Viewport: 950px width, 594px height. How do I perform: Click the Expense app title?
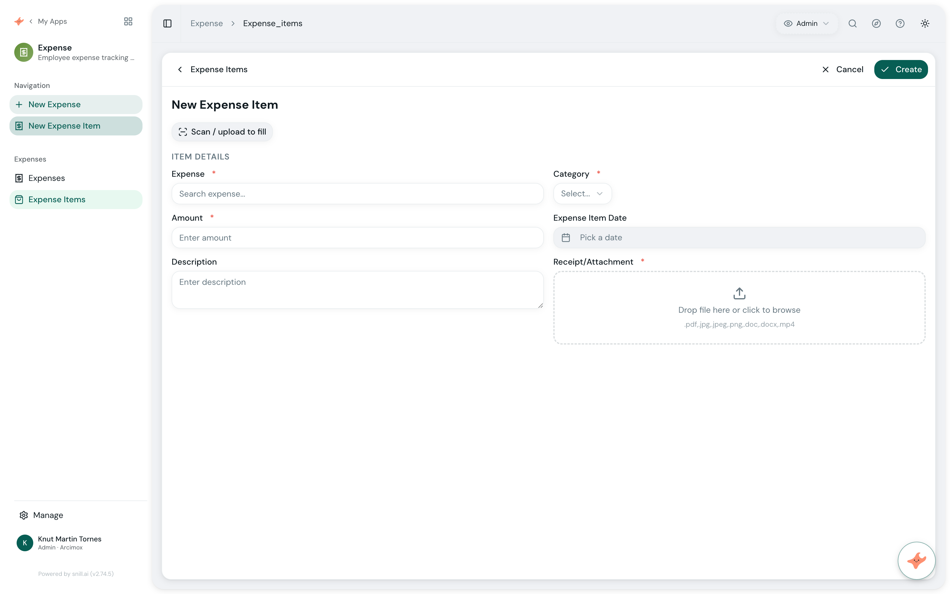click(55, 48)
